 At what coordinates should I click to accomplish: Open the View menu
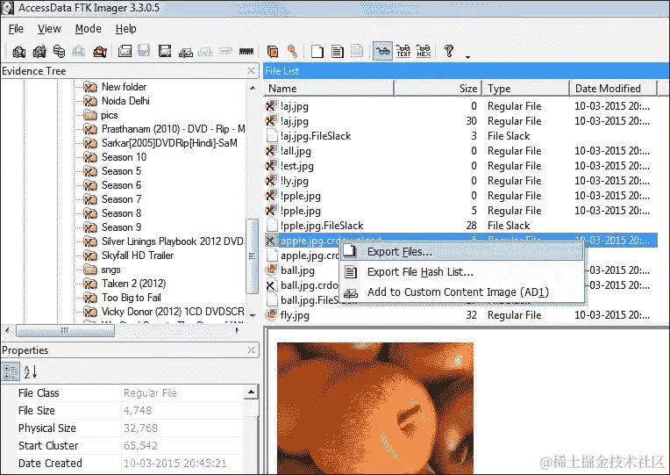[49, 29]
